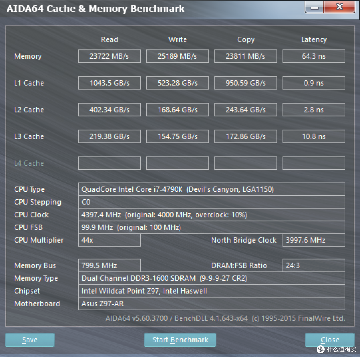Image resolution: width=360 pixels, height=357 pixels.
Task: Select the DRAM:FSB Ratio value 24:3
Action: 314,265
